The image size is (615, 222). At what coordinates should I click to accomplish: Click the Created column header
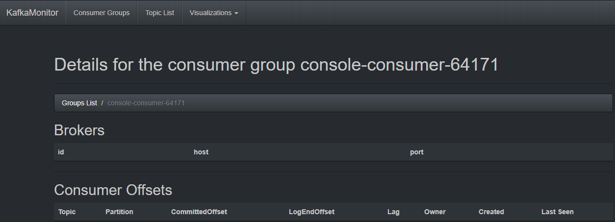click(491, 212)
